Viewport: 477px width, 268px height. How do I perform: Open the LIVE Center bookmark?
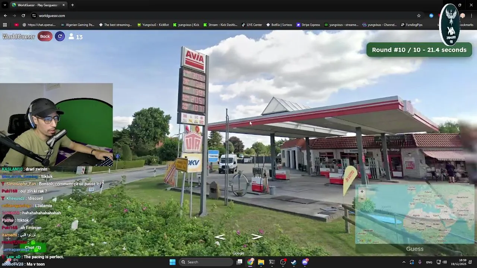(x=252, y=25)
